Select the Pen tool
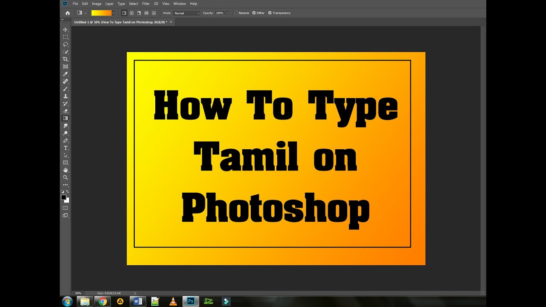 [x=65, y=140]
